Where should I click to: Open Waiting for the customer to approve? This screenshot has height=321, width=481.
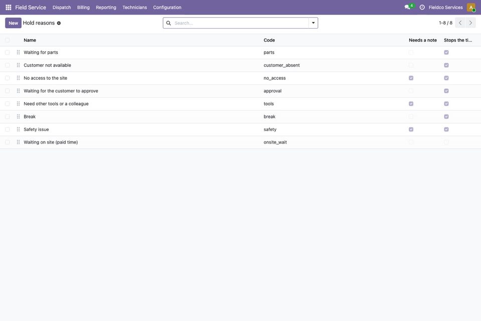pyautogui.click(x=61, y=91)
